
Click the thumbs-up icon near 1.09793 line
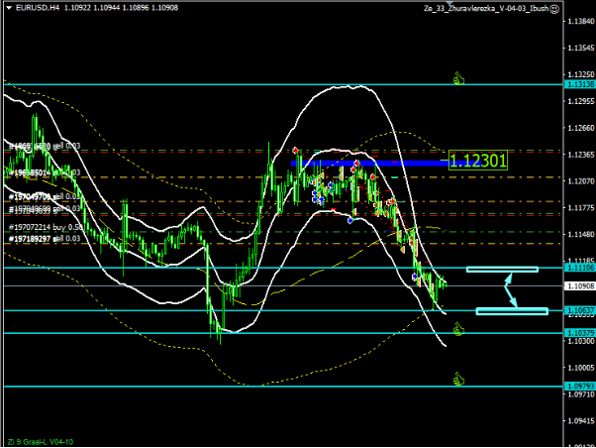pos(458,378)
